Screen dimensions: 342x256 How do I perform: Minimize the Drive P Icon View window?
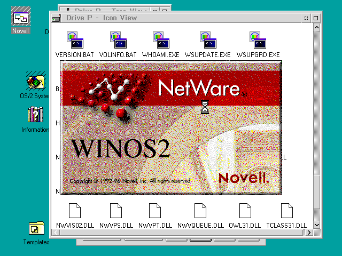(306, 18)
